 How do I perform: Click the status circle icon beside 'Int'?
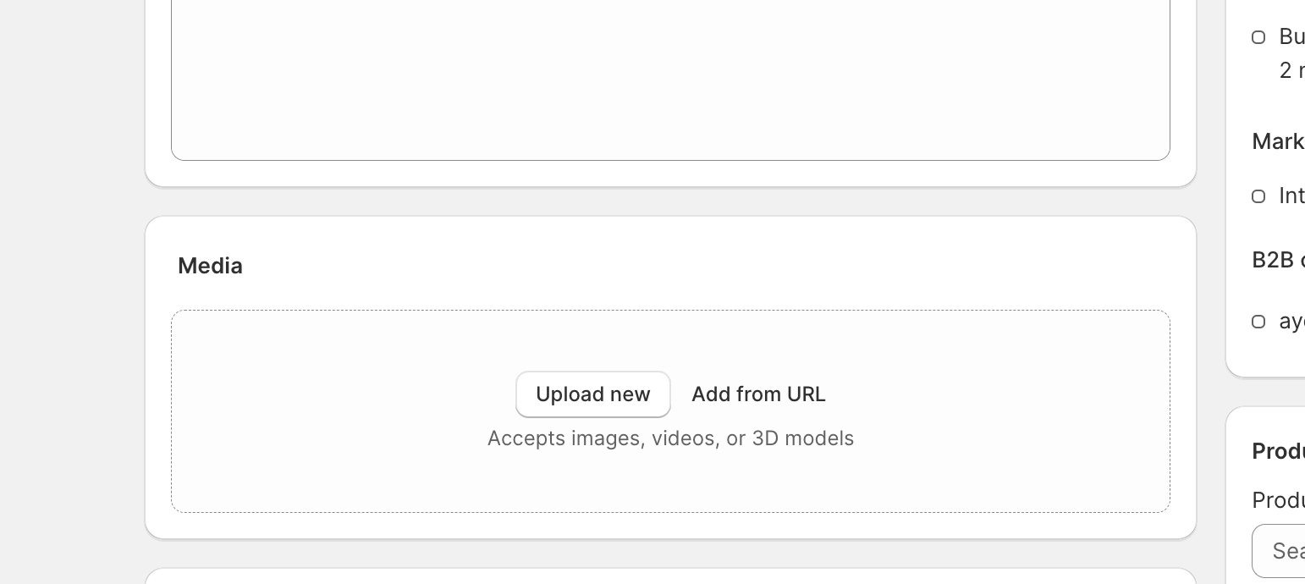[1258, 196]
